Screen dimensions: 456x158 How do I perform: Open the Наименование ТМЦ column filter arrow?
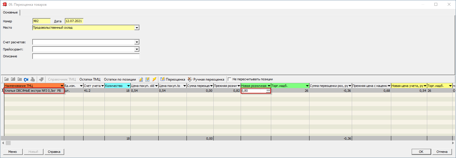62,86
